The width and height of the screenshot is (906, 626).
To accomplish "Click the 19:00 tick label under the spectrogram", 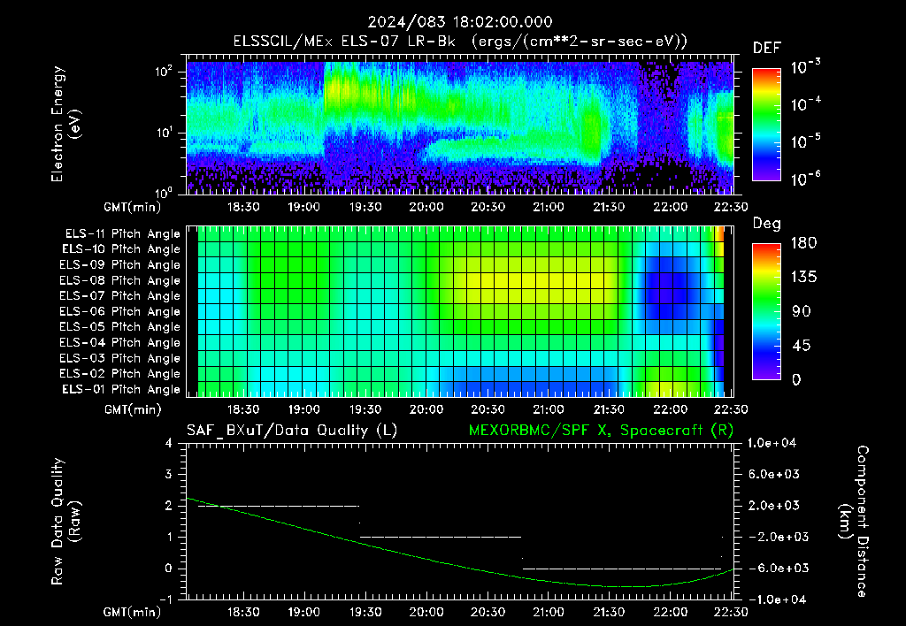I will pyautogui.click(x=304, y=207).
